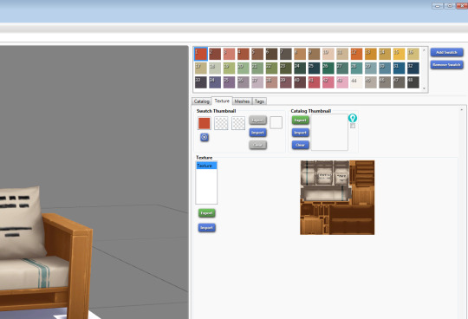The width and height of the screenshot is (468, 319).
Task: Select the Texture entry in the texture list
Action: (206, 166)
